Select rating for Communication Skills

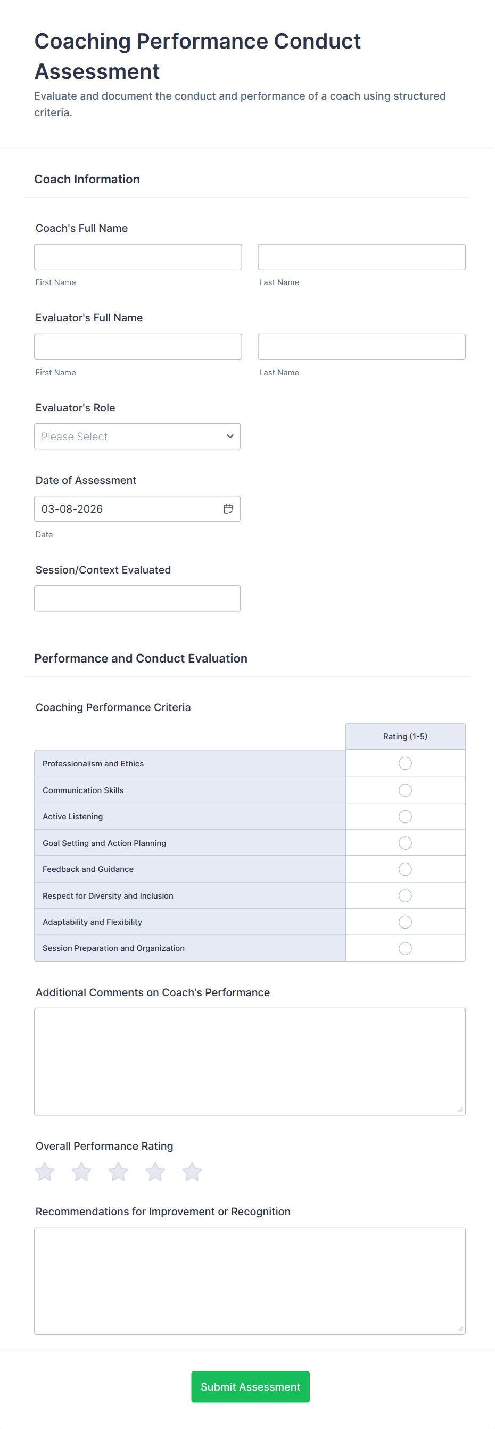[405, 790]
